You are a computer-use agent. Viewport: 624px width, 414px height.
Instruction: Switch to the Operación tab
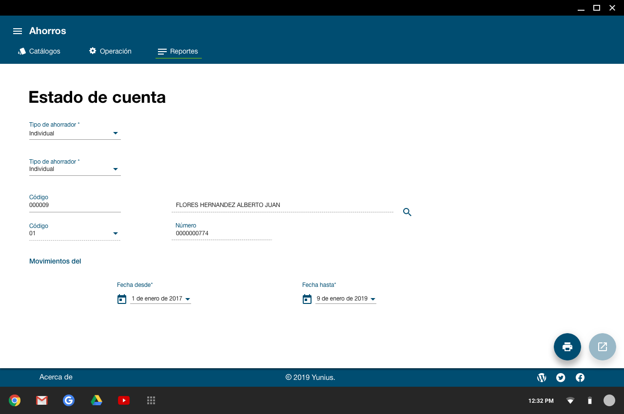[x=110, y=51]
